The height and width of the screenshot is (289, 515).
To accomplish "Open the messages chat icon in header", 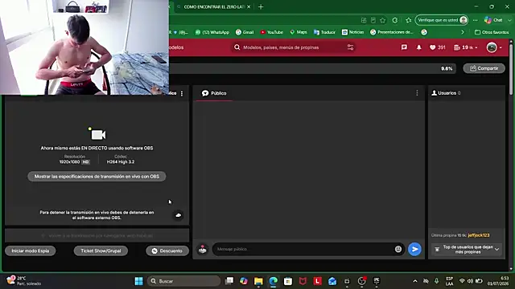I will click(x=404, y=47).
